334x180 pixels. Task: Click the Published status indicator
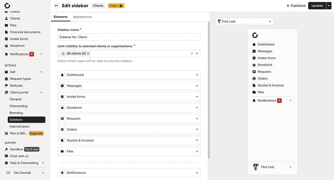[296, 6]
